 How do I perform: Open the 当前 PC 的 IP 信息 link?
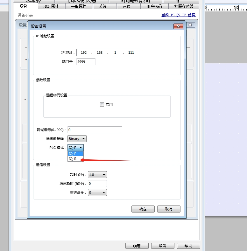(x=178, y=15)
